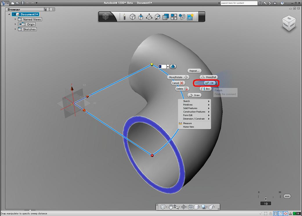Screen dimensions: 302x216
Task: Open the quick access toolbar dropdown arrow
Action: [37, 3]
